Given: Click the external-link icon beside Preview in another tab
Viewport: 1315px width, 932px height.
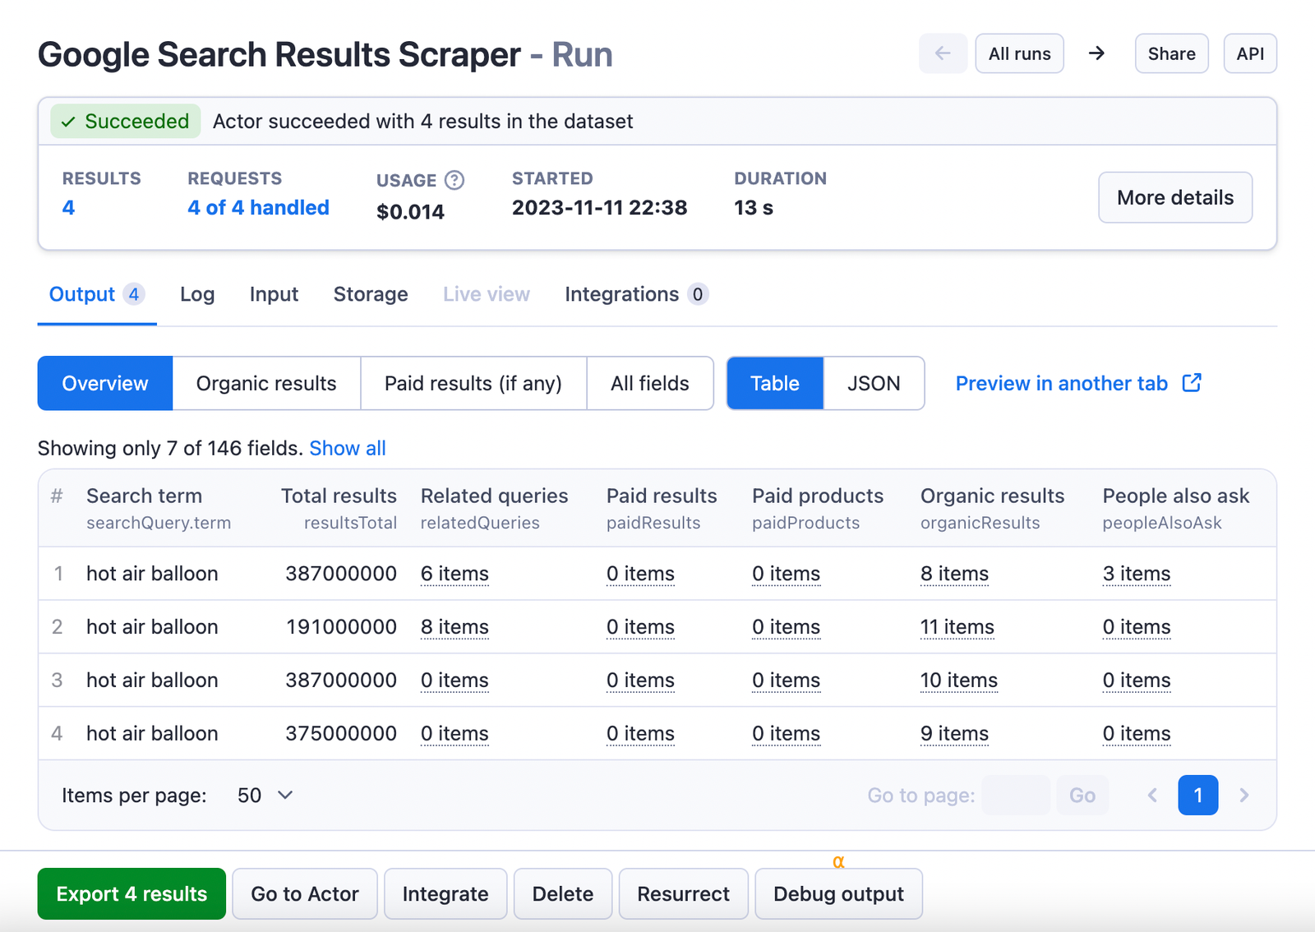Looking at the screenshot, I should coord(1191,382).
